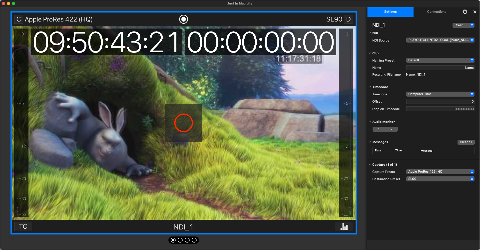Open the audio levels bar chart icon
This screenshot has height=250, width=480.
(344, 226)
